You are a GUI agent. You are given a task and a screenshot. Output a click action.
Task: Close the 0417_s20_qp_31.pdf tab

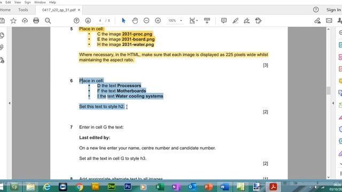pos(79,10)
